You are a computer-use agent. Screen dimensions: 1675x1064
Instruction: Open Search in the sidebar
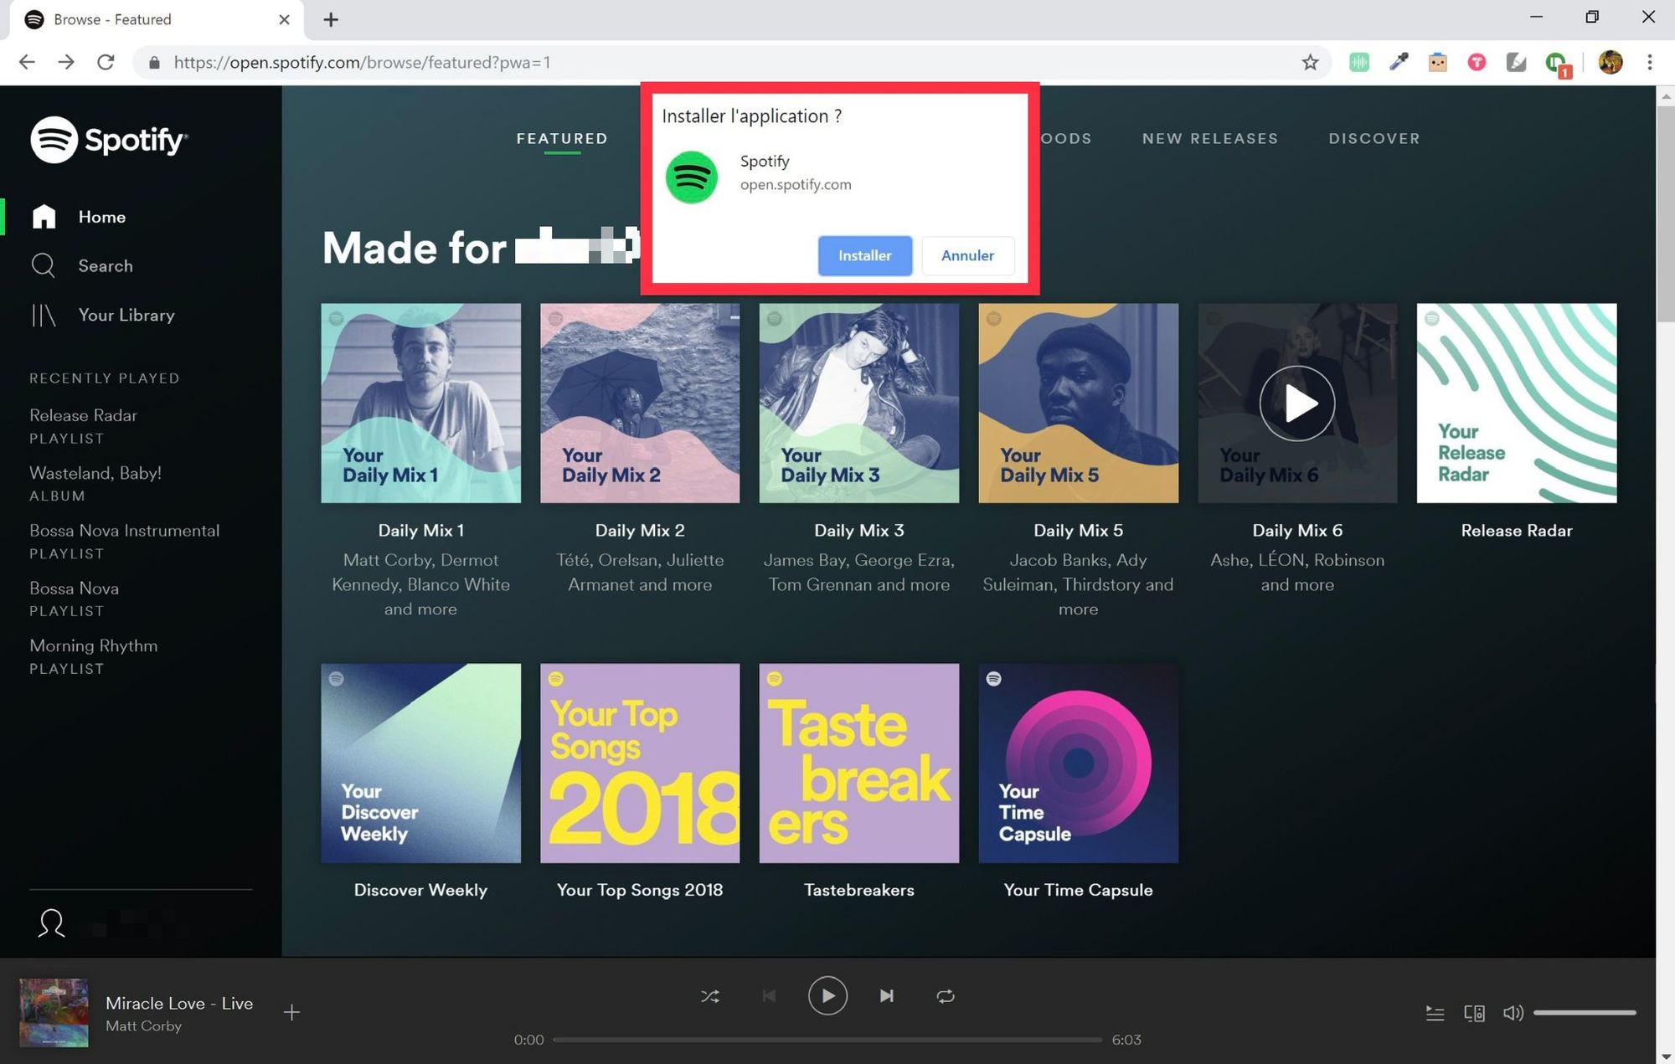tap(105, 266)
